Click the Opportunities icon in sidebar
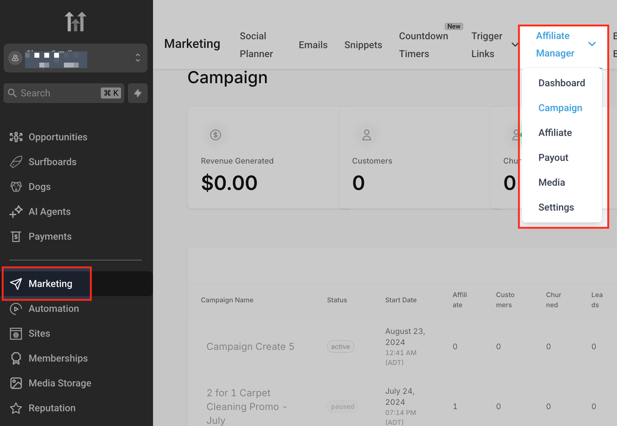Screen dimensions: 617x426 point(16,137)
